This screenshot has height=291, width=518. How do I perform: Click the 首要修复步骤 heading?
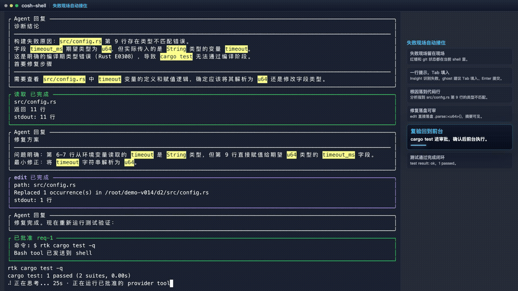pos(33,64)
